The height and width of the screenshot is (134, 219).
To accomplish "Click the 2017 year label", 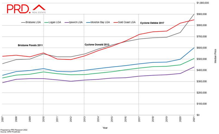I will pos(139,119).
